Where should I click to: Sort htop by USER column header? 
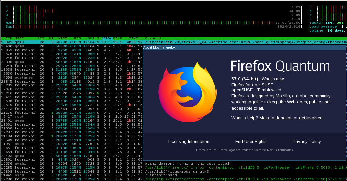(x=19, y=38)
